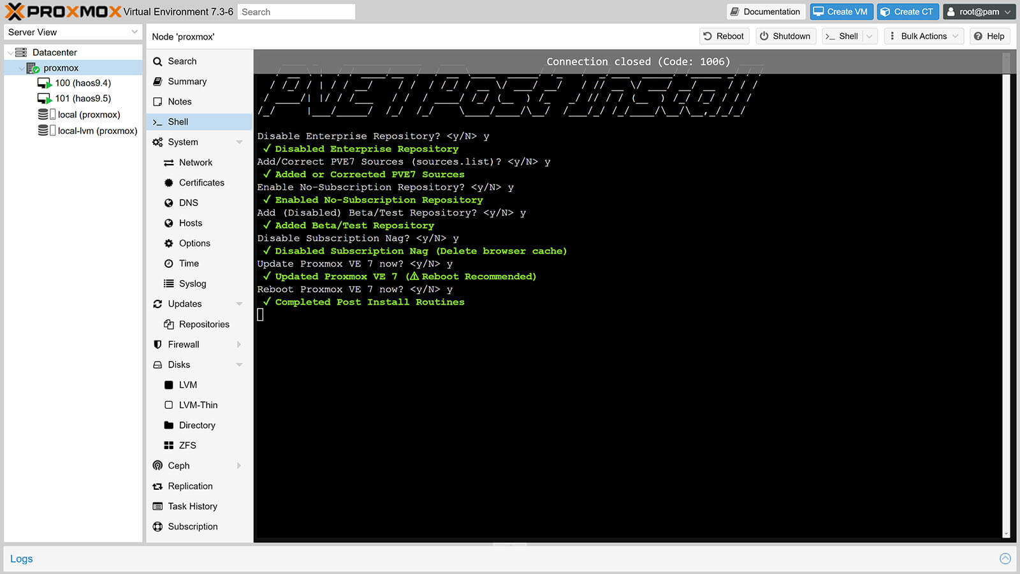Expand the Ceph submenu arrow
The image size is (1020, 574).
point(240,466)
